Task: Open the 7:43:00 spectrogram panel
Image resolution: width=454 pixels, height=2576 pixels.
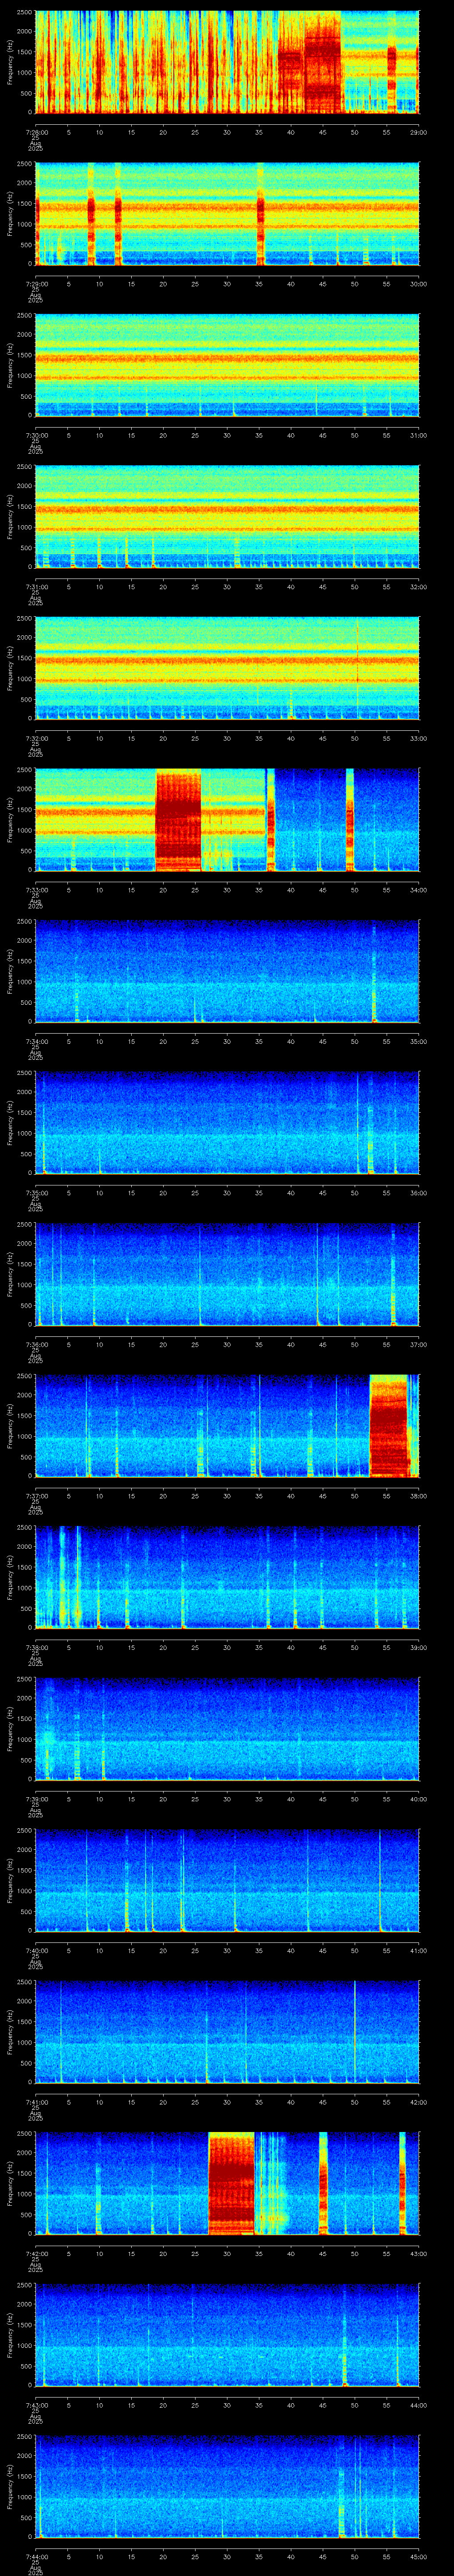Action: pos(227,2335)
